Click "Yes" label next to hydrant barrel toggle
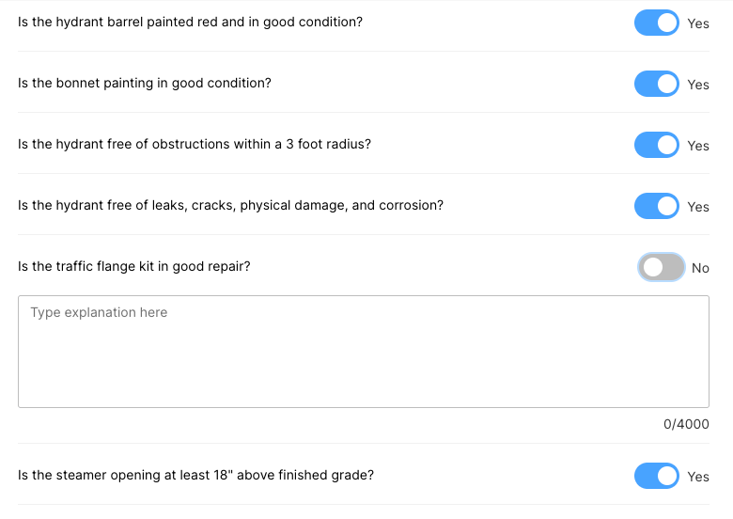 698,24
